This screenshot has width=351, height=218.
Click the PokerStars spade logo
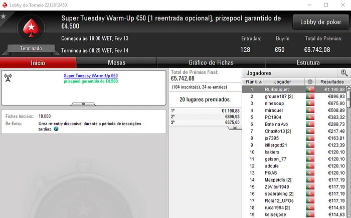(31, 28)
